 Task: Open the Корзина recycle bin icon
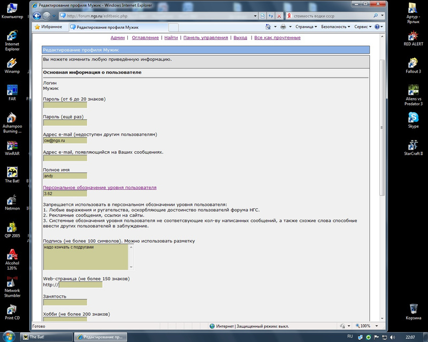point(413,311)
